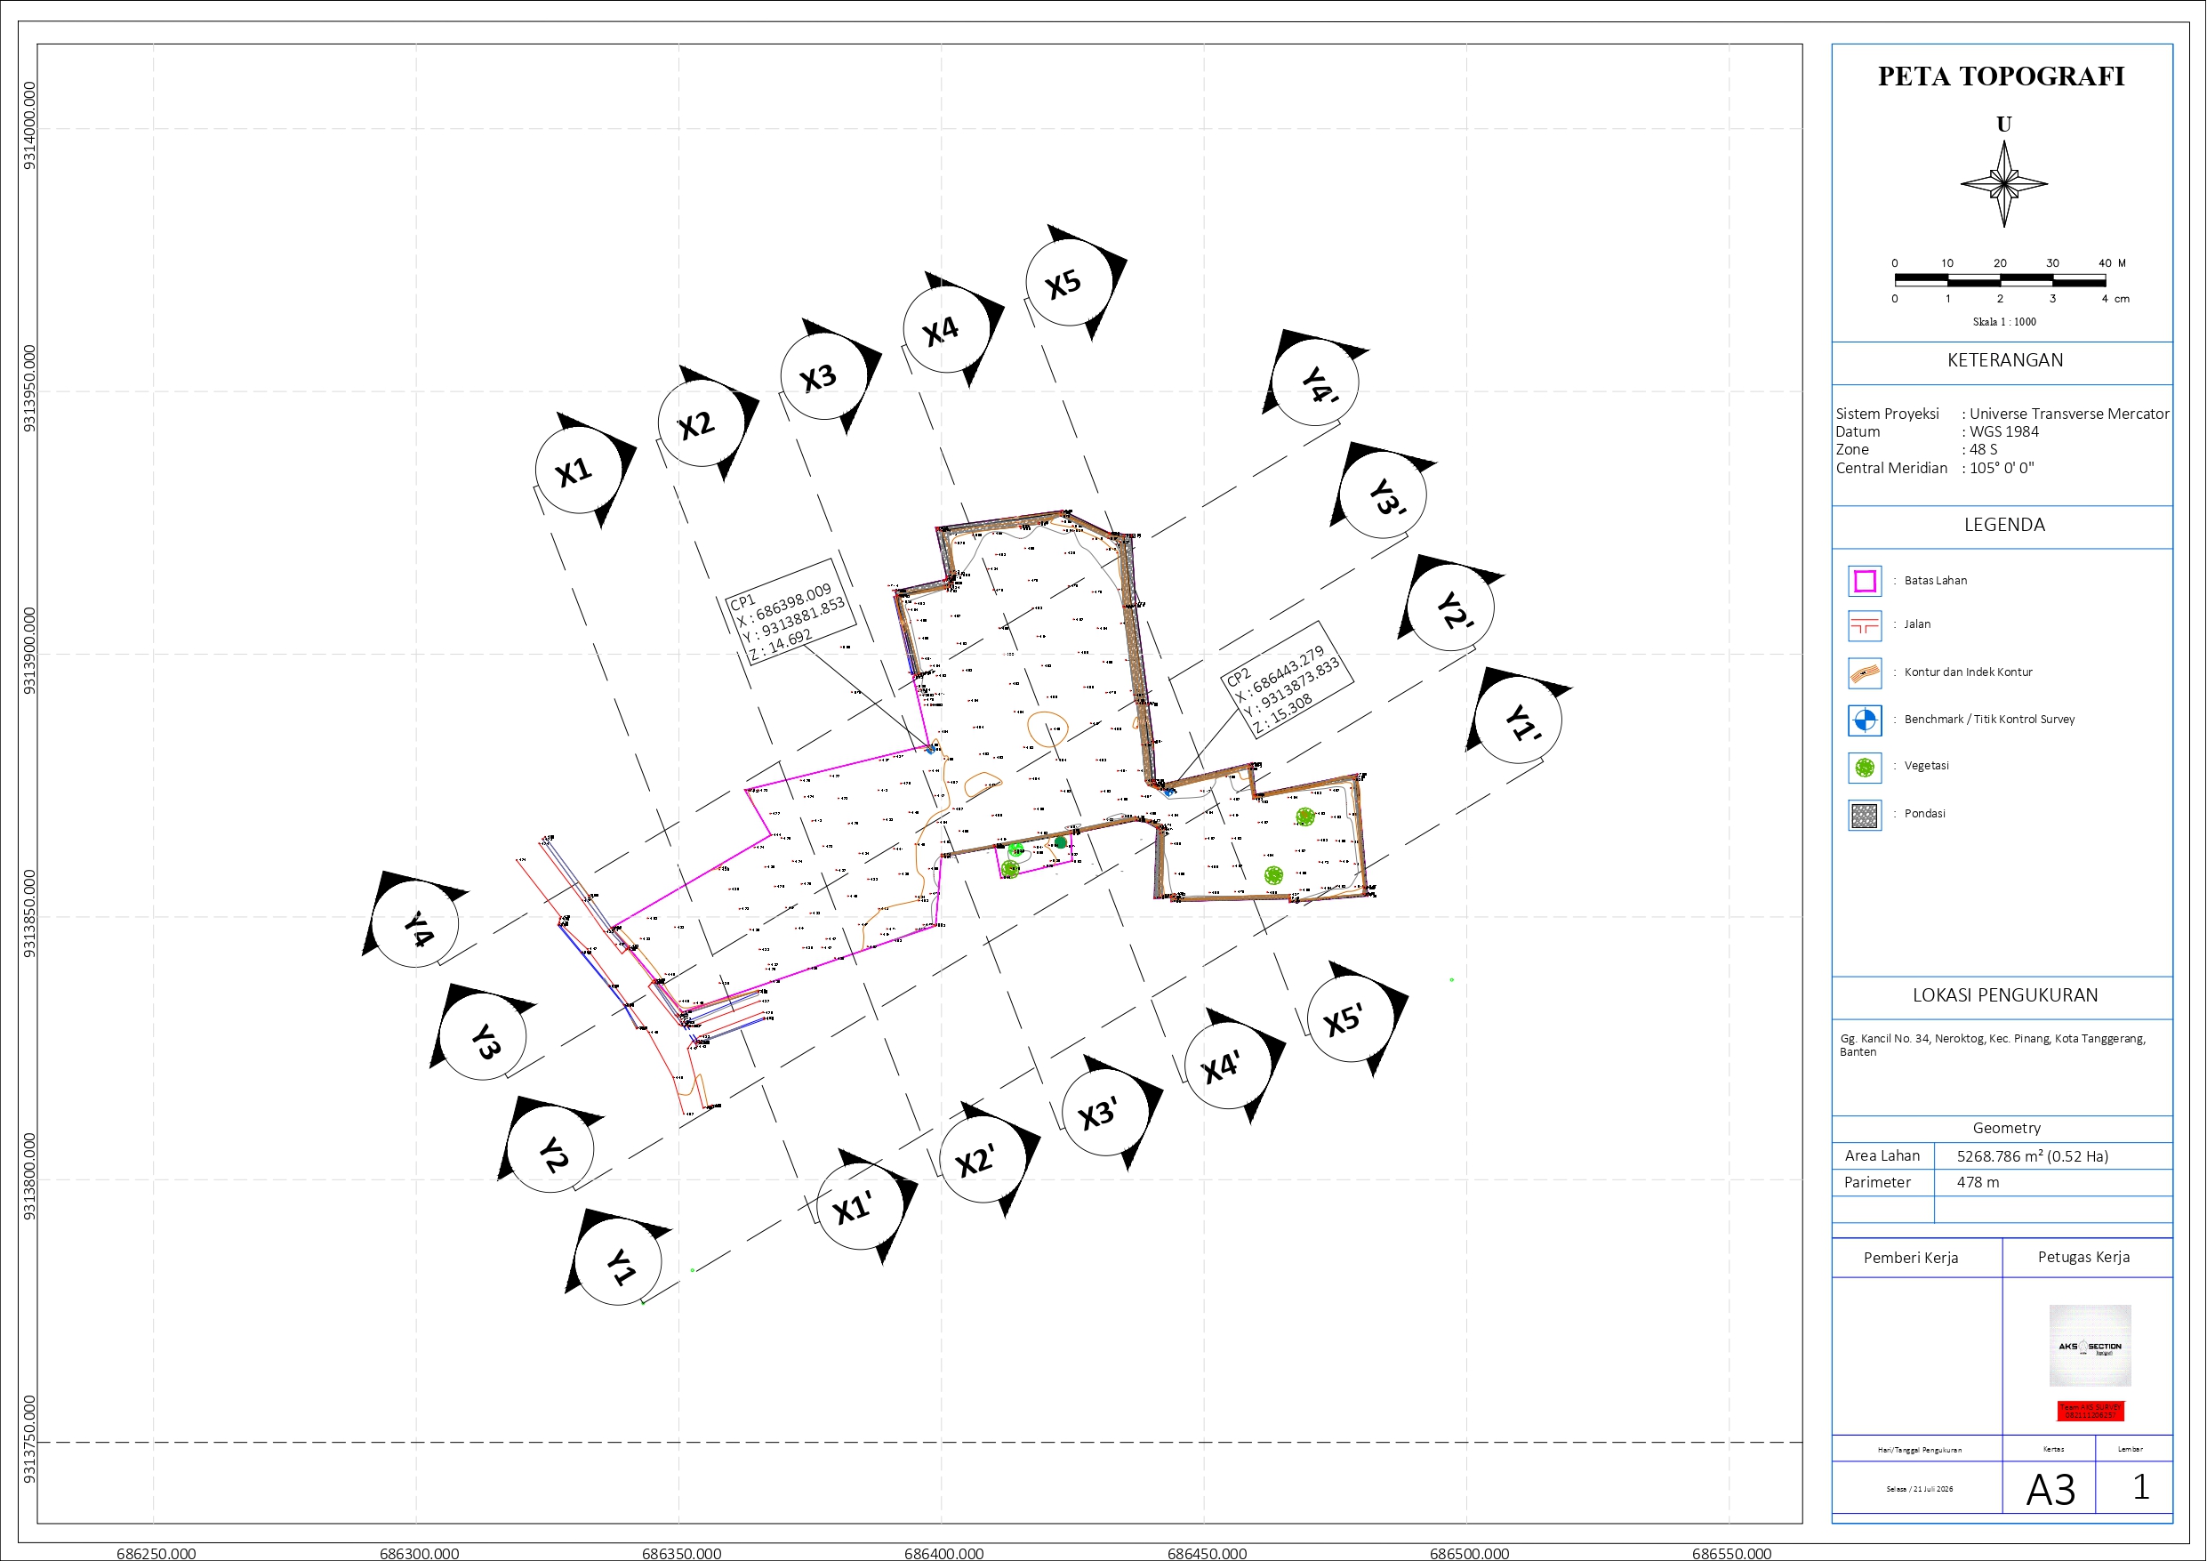Select the Benchmark control point legend symbol
2207x1561 pixels.
coord(1864,720)
